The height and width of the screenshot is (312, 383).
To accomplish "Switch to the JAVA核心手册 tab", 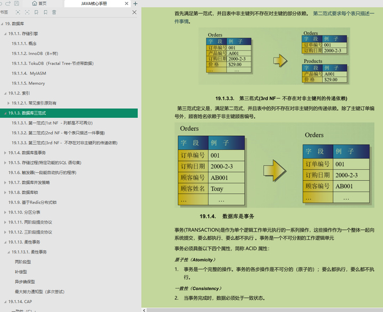I will 94,3.
